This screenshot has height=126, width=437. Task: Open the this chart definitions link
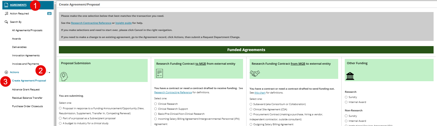(260, 93)
